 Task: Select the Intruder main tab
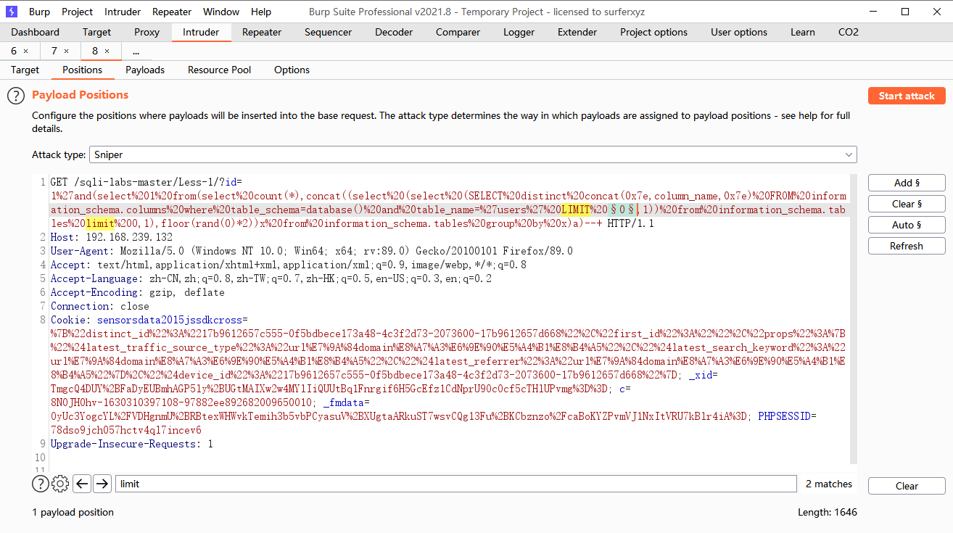click(201, 32)
